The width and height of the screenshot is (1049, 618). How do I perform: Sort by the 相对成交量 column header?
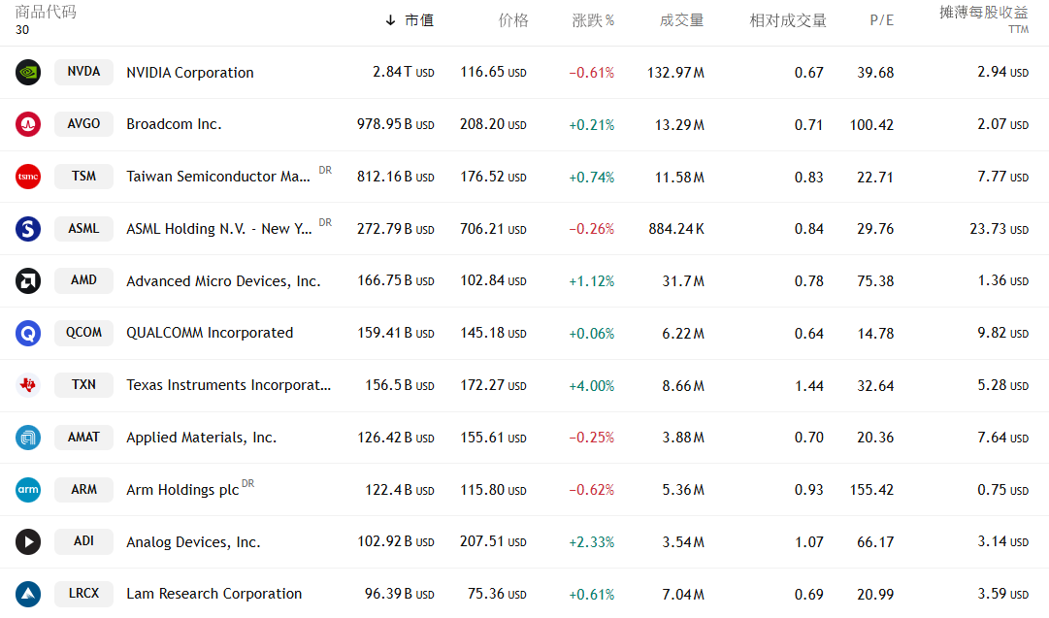point(788,20)
